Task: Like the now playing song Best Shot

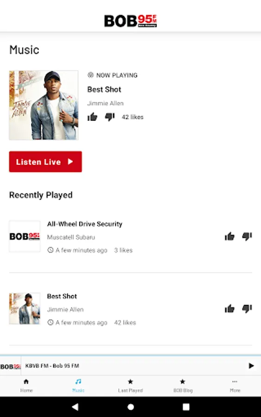Action: pos(92,117)
